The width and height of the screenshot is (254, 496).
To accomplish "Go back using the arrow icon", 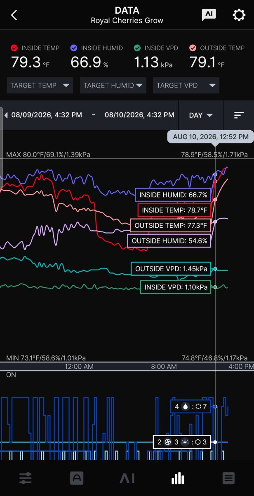I will pos(14,15).
